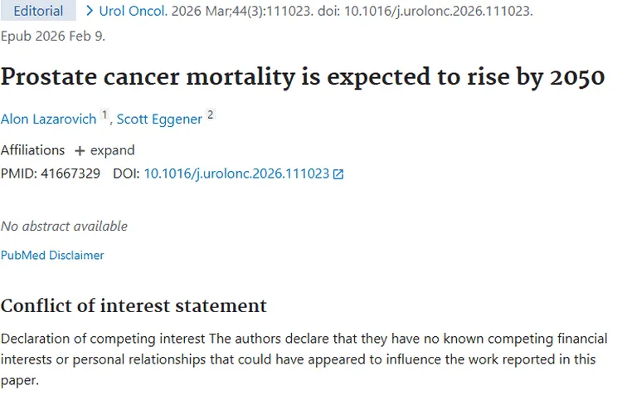Image resolution: width=622 pixels, height=415 pixels.
Task: Open the Urol Oncol journal dropdown
Action: (134, 12)
